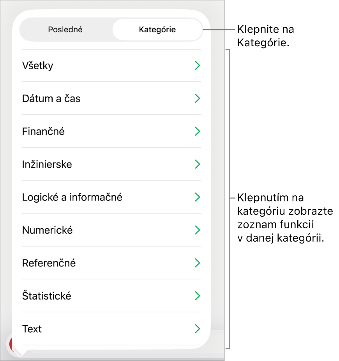Screen dimensions: 339x361
Task: Click the arrow icon next to Numerické
Action: click(x=197, y=230)
